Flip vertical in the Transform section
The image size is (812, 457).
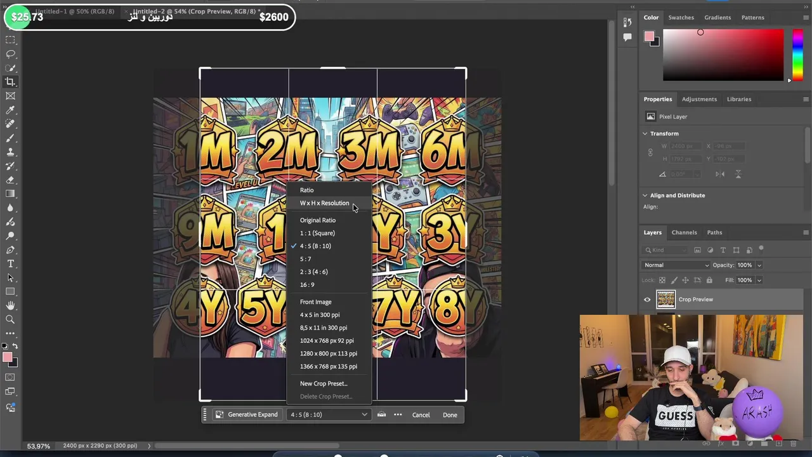tap(738, 174)
